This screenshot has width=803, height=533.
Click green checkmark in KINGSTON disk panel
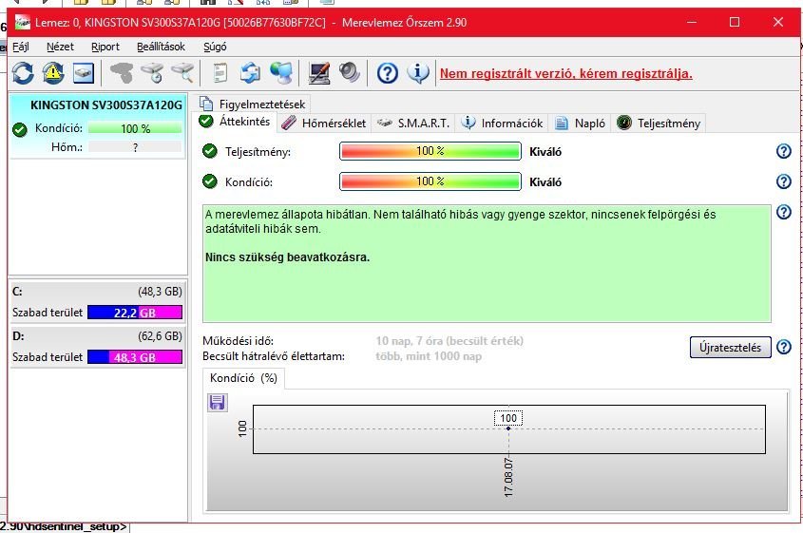pyautogui.click(x=19, y=129)
